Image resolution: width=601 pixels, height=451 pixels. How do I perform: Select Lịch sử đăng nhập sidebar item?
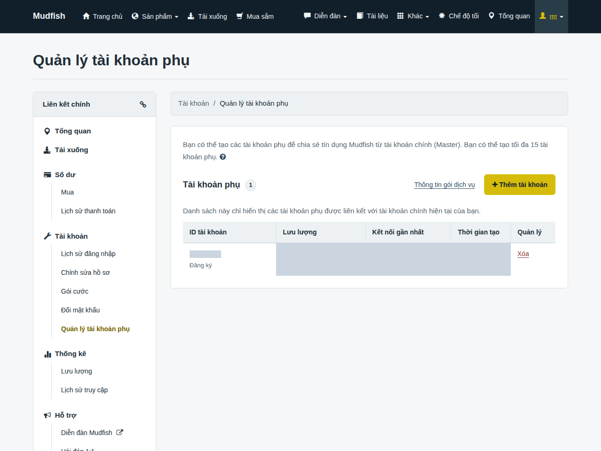[88, 254]
